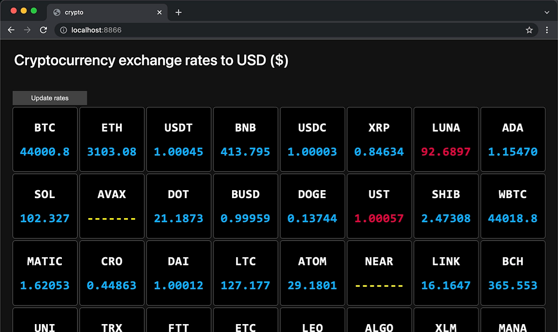Reload the localhost page

pyautogui.click(x=44, y=30)
